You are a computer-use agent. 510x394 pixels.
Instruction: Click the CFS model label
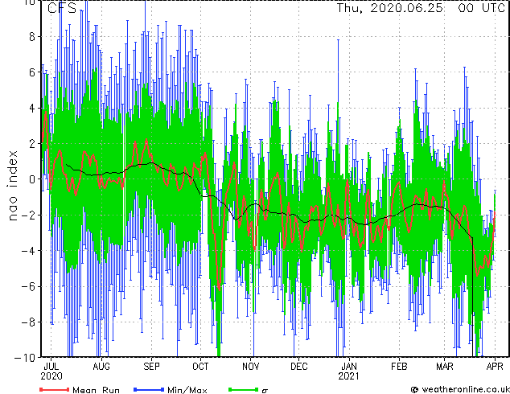pyautogui.click(x=62, y=8)
